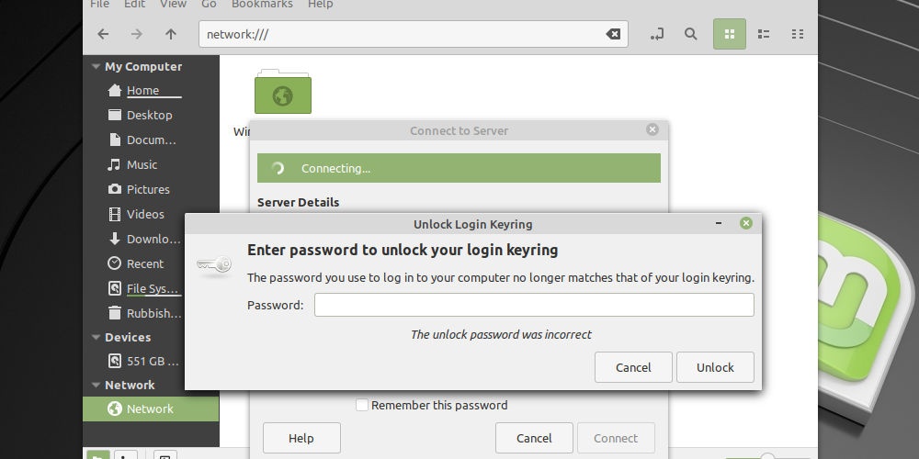Clear the location bar text
The height and width of the screenshot is (459, 919).
point(613,34)
